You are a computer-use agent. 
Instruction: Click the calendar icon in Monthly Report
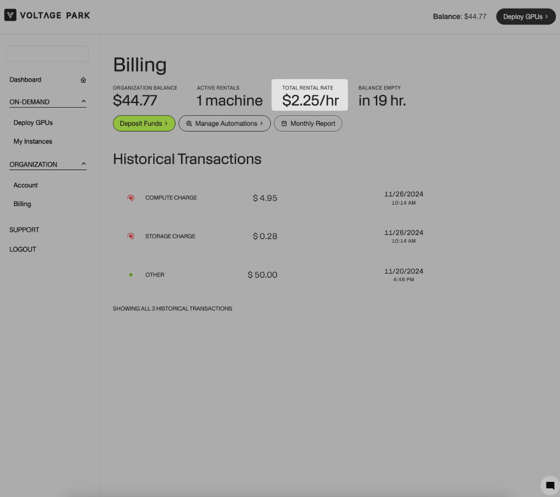point(284,123)
